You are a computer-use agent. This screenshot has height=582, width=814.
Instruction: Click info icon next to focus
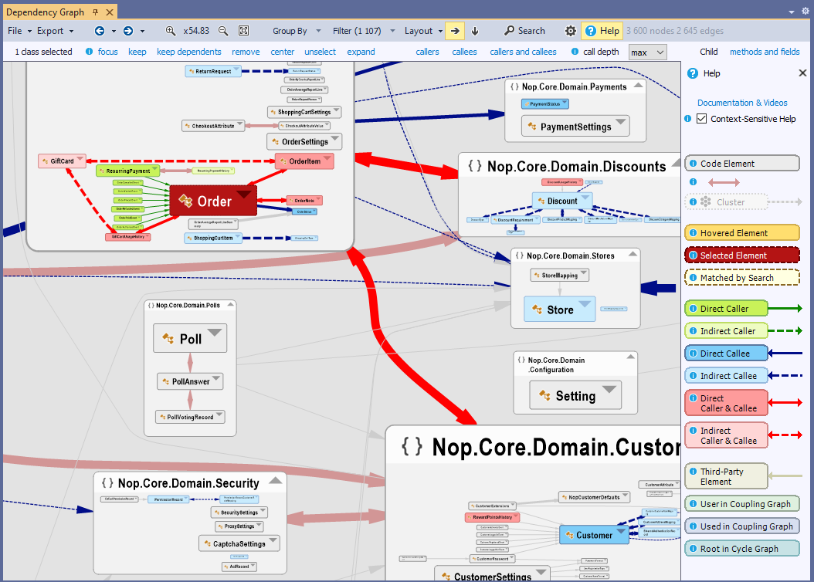pyautogui.click(x=90, y=52)
